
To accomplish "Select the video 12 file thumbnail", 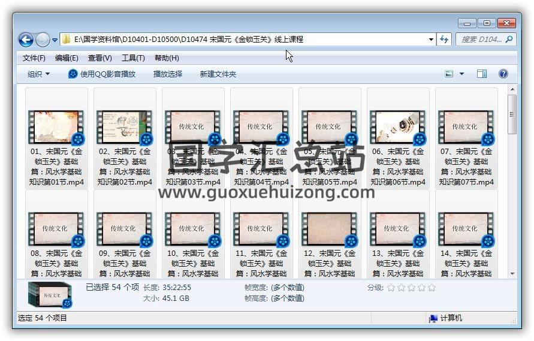I will point(330,229).
